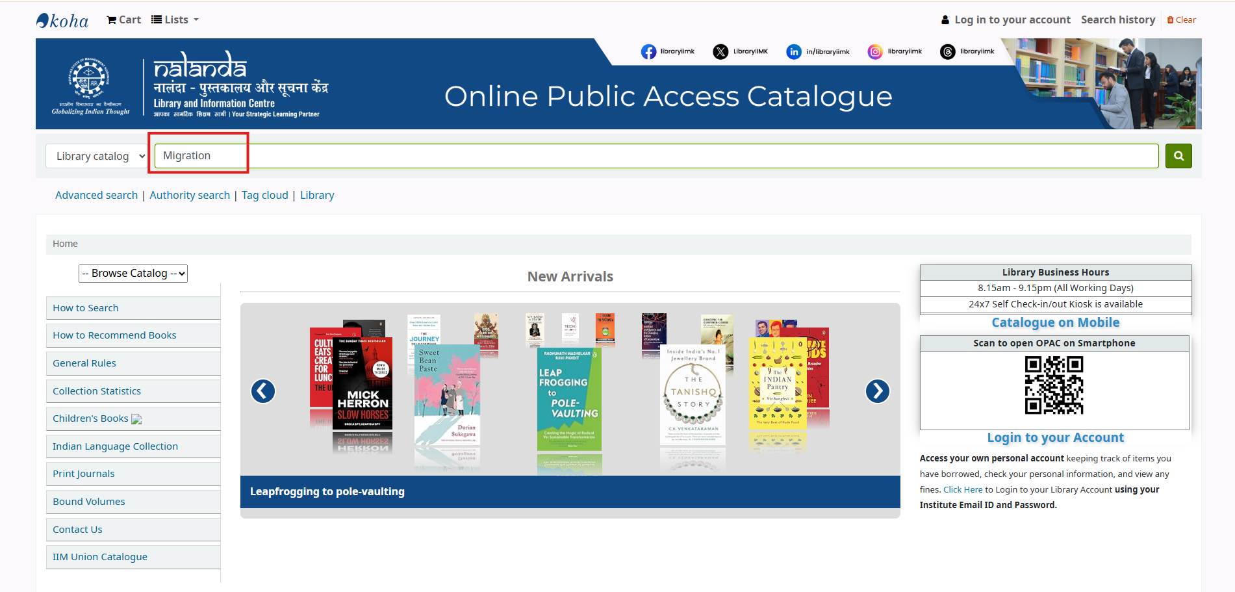Viewport: 1235px width, 592px height.
Task: Open the Browse Catalog dropdown
Action: 133,274
